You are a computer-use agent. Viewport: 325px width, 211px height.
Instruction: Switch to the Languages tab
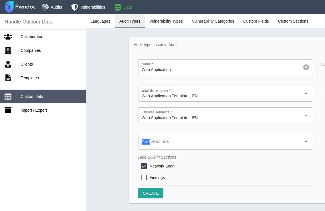[x=100, y=21]
